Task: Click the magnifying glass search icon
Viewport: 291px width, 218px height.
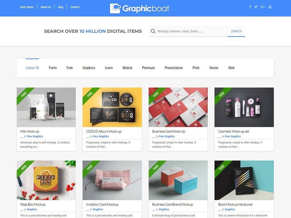Action: click(x=153, y=31)
